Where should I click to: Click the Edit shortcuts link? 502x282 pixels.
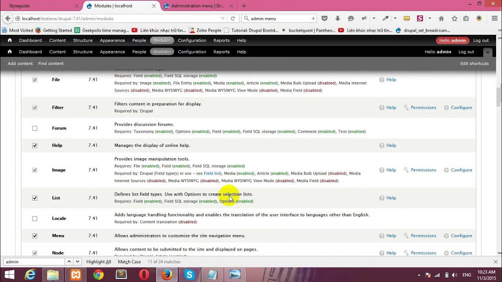click(x=475, y=63)
